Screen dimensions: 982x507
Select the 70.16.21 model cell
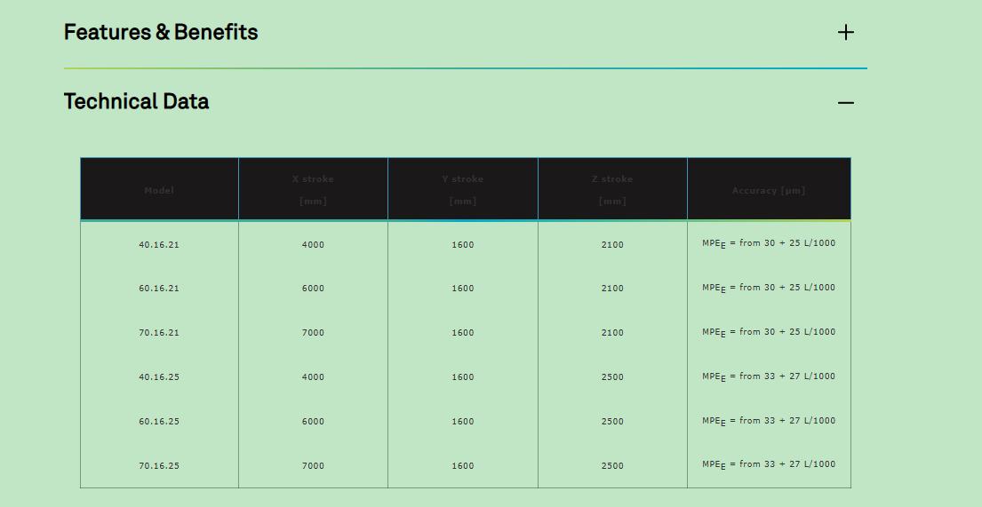(159, 333)
